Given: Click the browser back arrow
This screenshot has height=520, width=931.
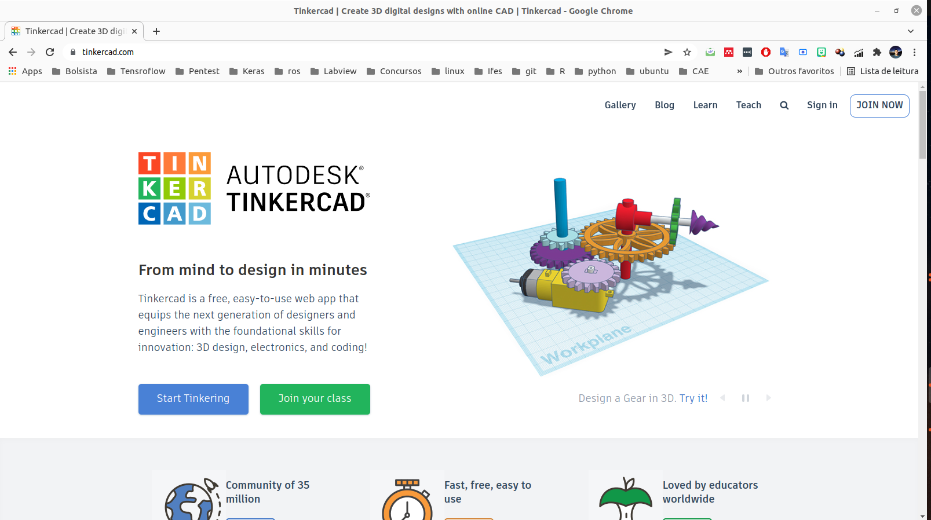Looking at the screenshot, I should 13,52.
